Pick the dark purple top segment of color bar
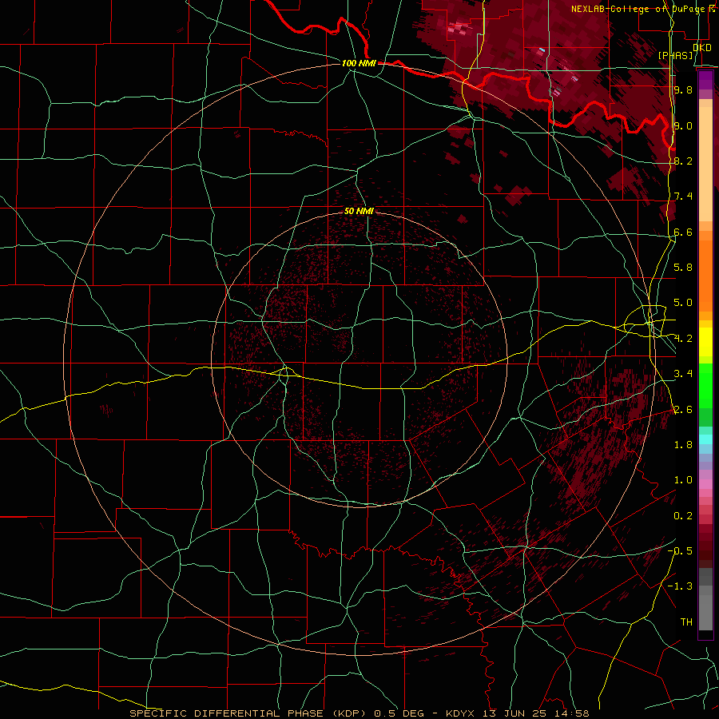The image size is (719, 719). coord(705,80)
